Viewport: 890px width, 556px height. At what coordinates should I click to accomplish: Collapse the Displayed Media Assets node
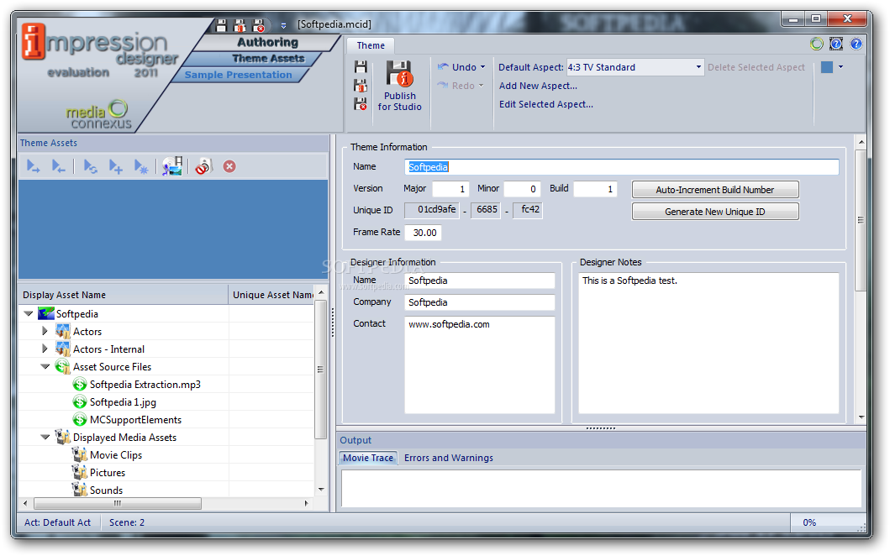(45, 437)
